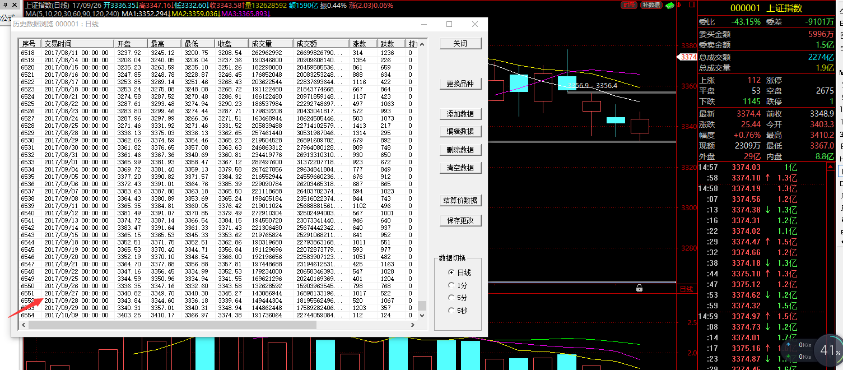
Task: Click the data table's vertical scrollbar thumb
Action: point(422,306)
